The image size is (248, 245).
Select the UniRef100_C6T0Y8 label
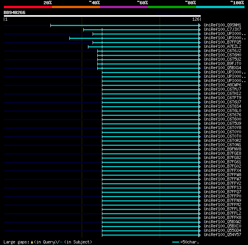click(222, 128)
